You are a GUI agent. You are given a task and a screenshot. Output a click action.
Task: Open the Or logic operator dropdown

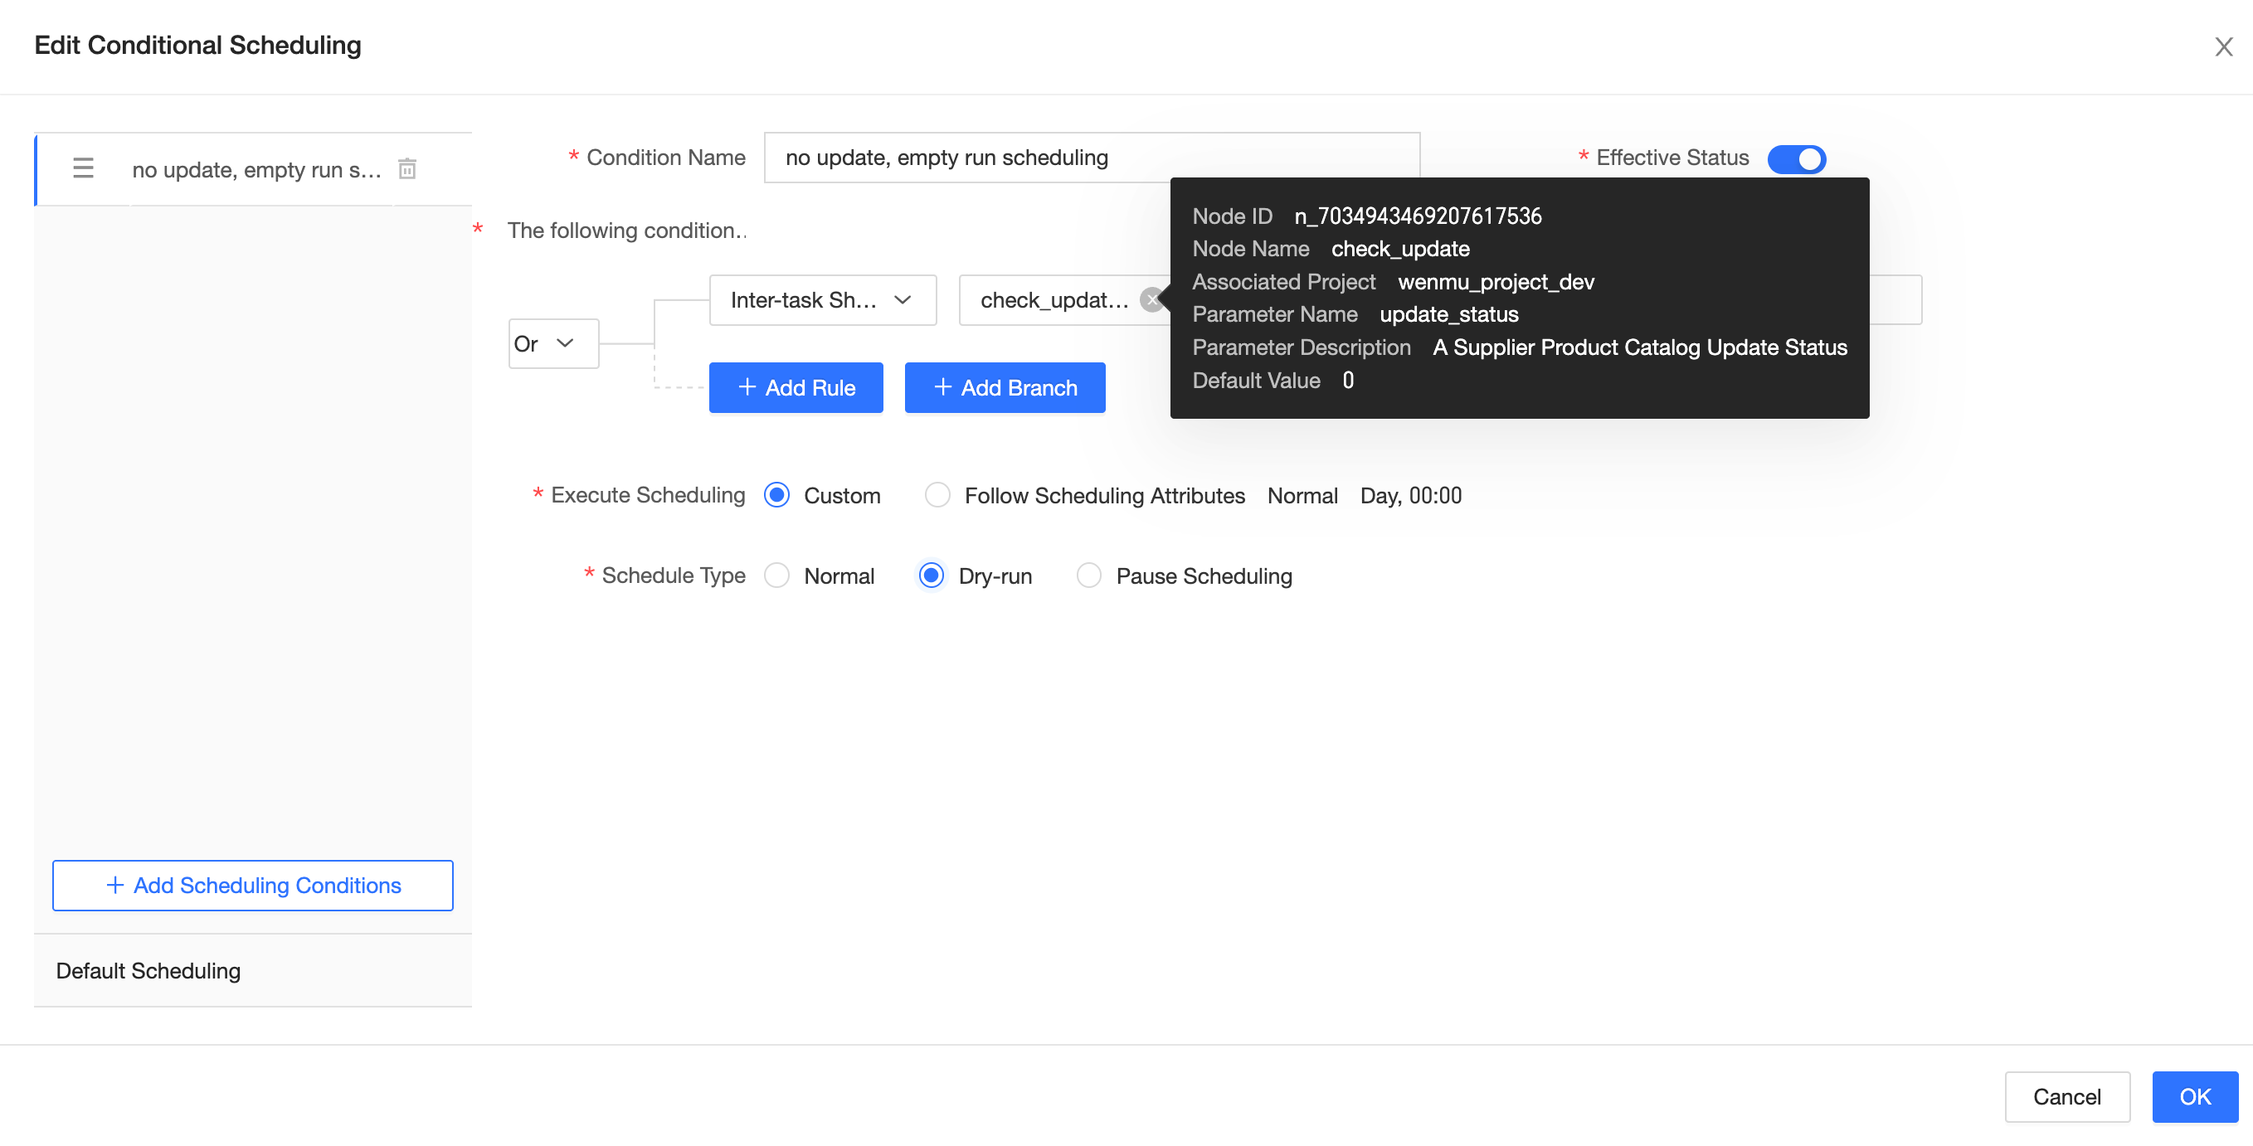(552, 343)
